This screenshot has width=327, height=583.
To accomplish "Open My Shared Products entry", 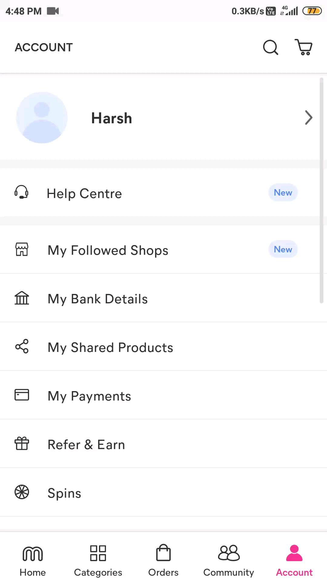I will (x=163, y=346).
